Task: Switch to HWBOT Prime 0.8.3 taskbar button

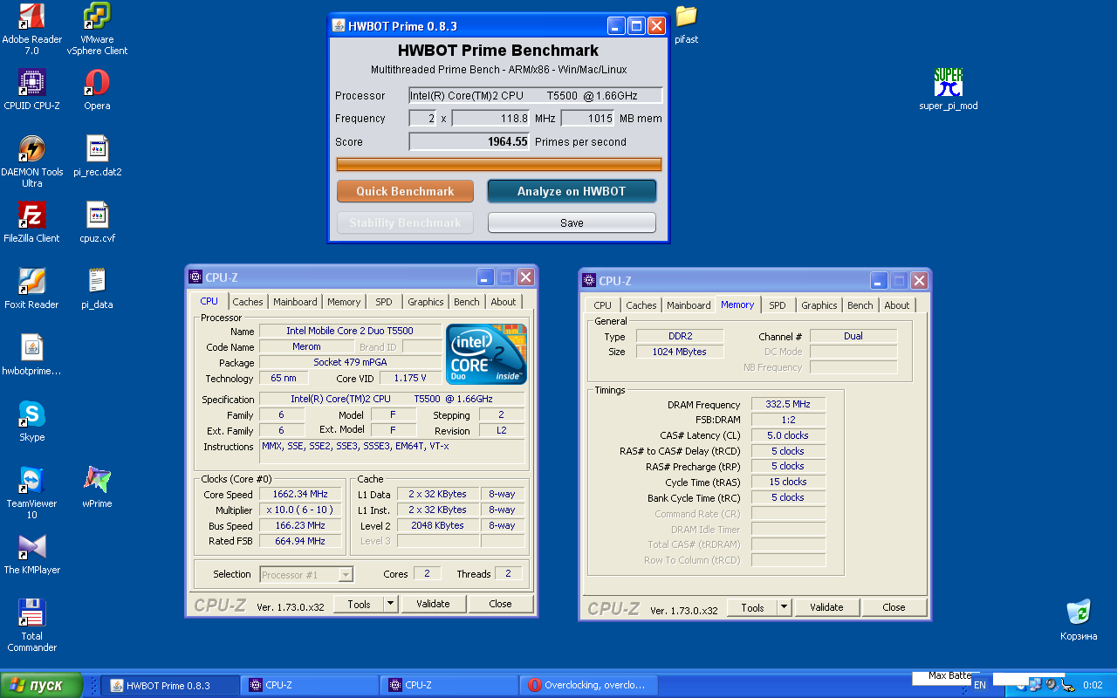Action: coord(170,685)
